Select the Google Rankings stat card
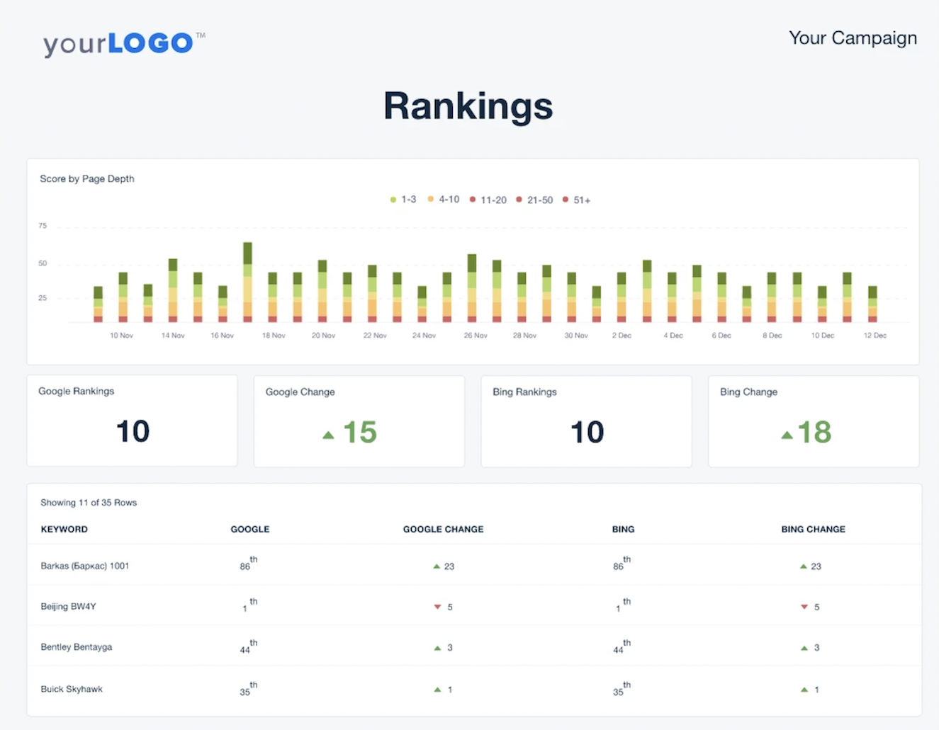Screen dimensions: 939x730 tap(133, 421)
